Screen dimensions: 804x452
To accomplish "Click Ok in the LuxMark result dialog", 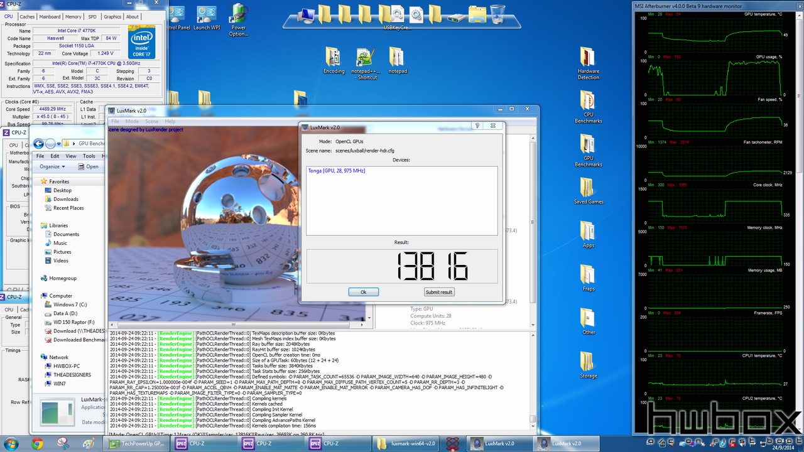I will click(364, 292).
